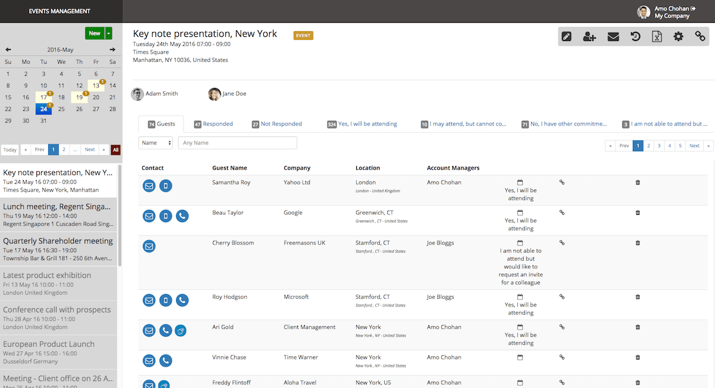Screen dimensions: 715x388
Task: Go to previous month in calendar
Action: [x=8, y=49]
